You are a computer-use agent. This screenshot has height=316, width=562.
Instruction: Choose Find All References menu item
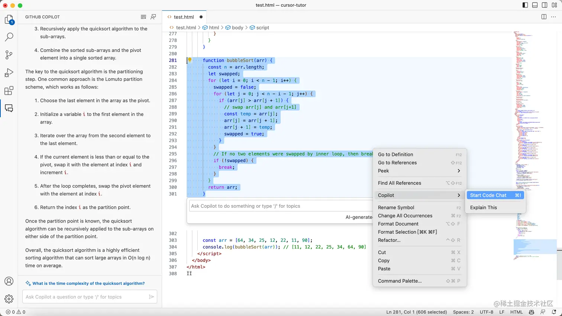(x=420, y=183)
